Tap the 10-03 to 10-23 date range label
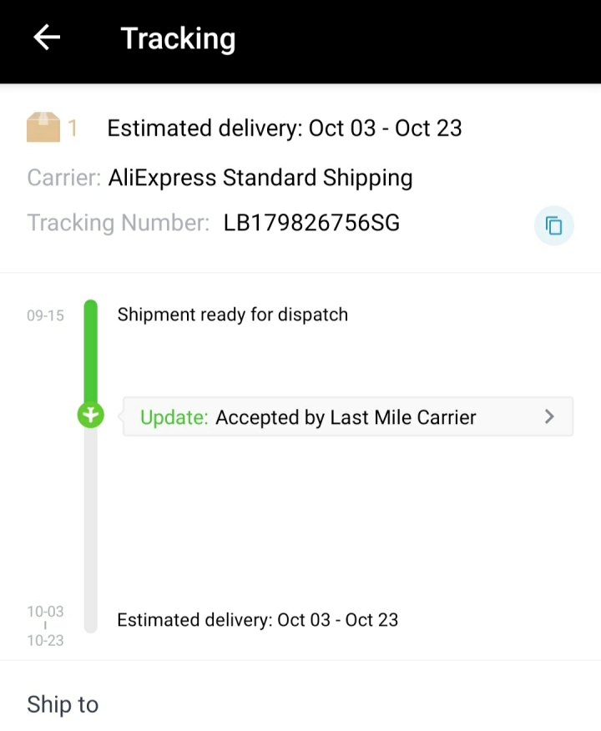Image resolution: width=601 pixels, height=731 pixels. [x=45, y=626]
